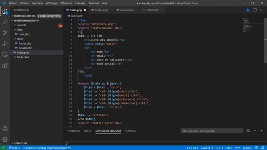
Task: Click the debug console filter field
Action: [x=212, y=131]
